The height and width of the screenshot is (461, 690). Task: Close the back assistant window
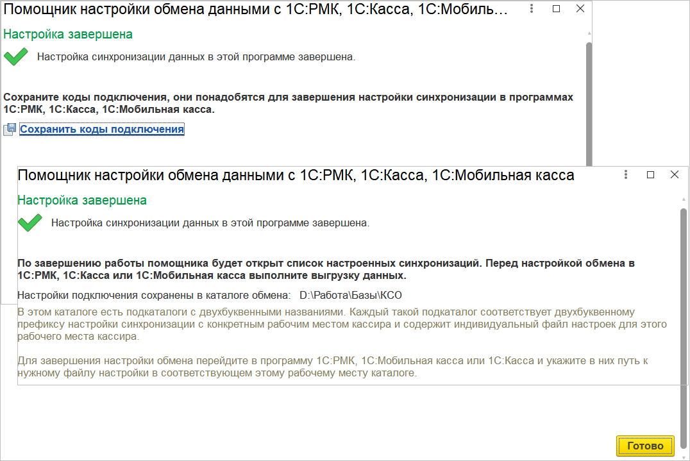(x=580, y=8)
